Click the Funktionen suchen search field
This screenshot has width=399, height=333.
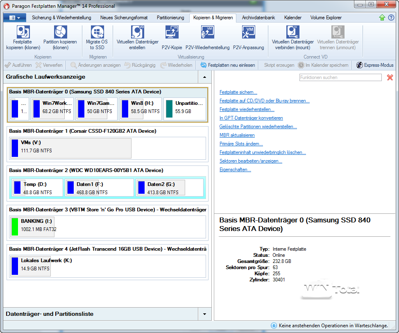340,77
